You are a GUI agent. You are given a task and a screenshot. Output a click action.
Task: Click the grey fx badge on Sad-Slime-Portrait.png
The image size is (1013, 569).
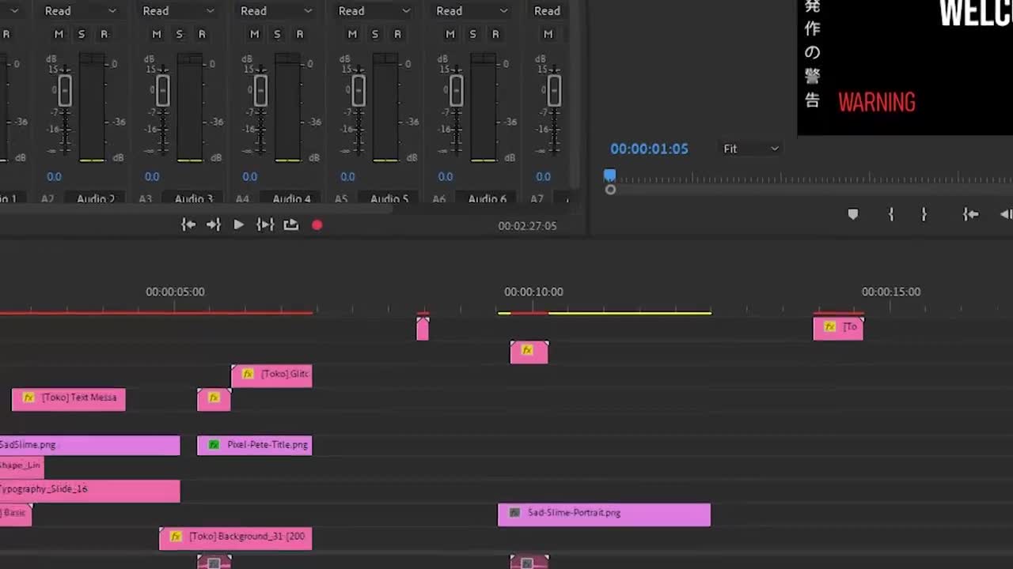point(515,513)
